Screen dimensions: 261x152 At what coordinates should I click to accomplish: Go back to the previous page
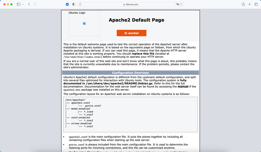pyautogui.click(x=29, y=4)
